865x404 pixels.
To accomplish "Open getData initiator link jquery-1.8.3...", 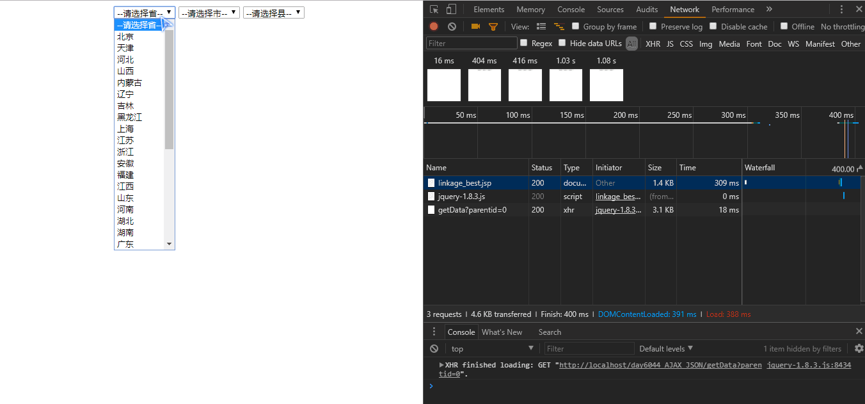I will coord(619,210).
